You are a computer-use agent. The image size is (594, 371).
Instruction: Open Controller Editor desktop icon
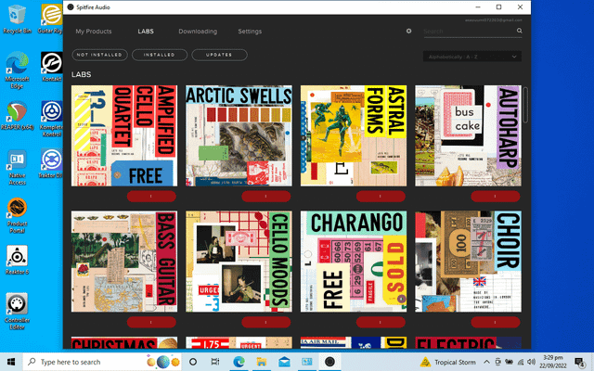pyautogui.click(x=17, y=304)
